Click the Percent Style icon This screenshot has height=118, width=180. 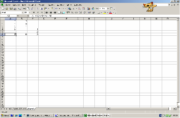[x=72, y=13]
